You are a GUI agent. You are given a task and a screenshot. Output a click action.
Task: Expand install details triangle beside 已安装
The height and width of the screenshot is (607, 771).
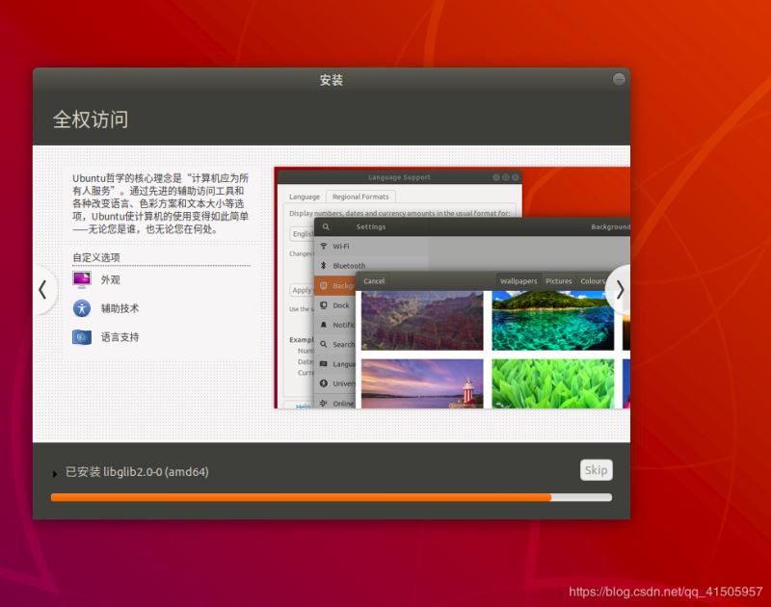click(x=55, y=473)
